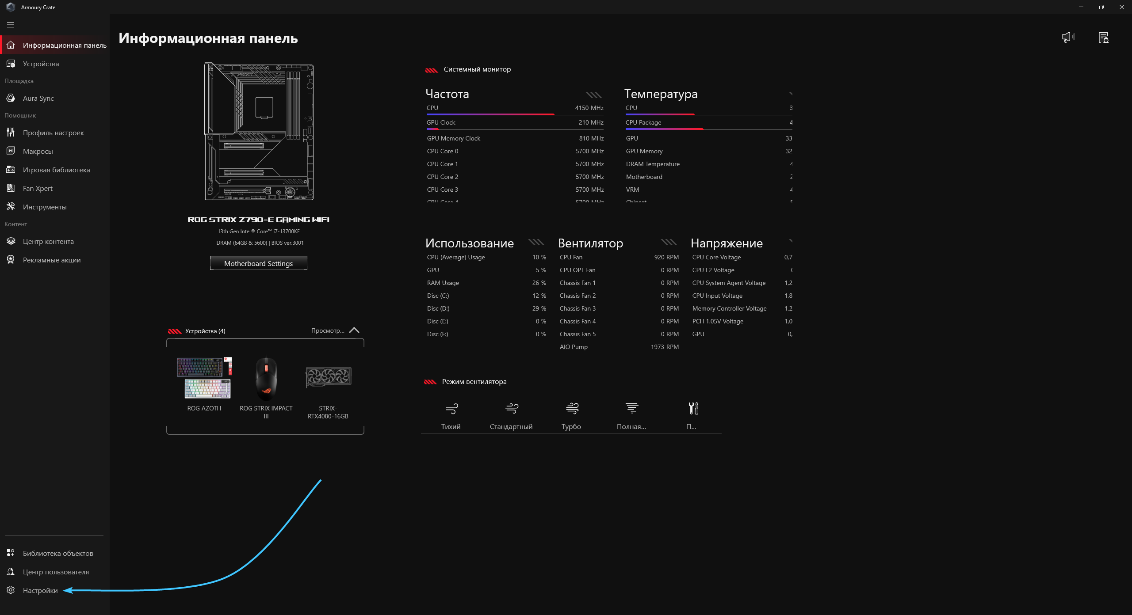Click the ROG STRIX IMPACT III mouse thumbnail

click(x=266, y=378)
